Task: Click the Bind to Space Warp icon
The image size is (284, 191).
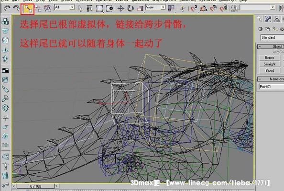Action: coord(47,8)
